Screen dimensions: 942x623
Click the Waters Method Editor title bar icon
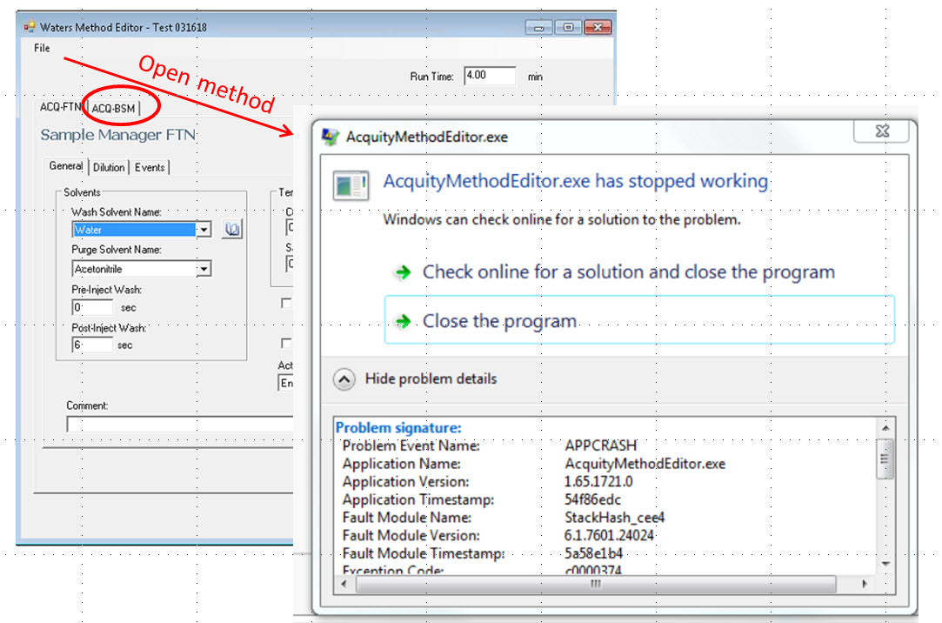pos(29,27)
